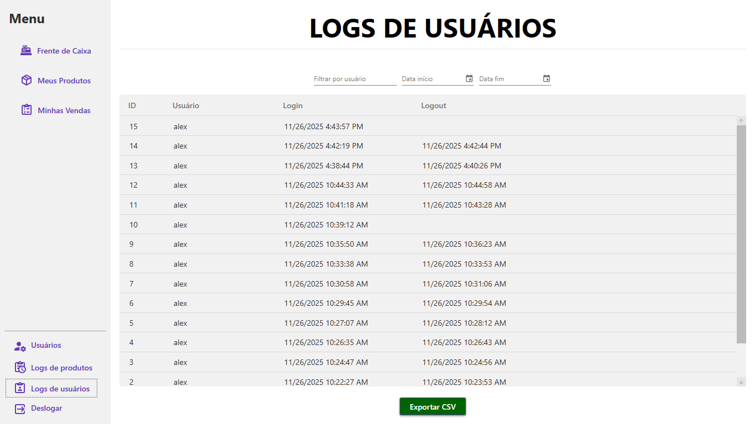
Task: Click the table's scroll down arrow
Action: pos(741,381)
